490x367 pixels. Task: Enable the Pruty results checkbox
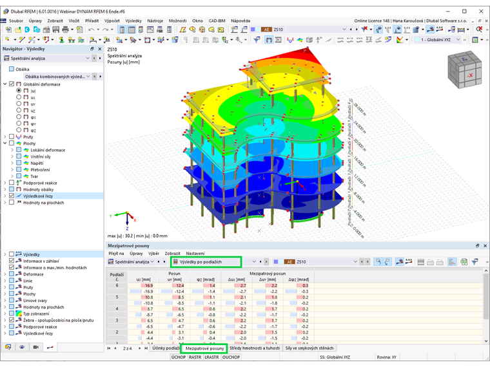point(12,136)
